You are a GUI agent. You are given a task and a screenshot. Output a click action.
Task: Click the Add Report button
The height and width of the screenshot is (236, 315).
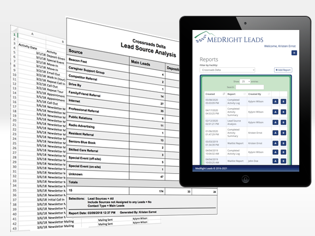tap(283, 70)
